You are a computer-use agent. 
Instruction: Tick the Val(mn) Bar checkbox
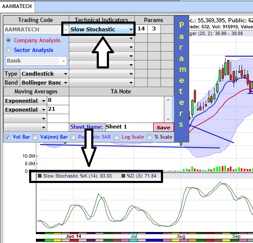(35, 137)
